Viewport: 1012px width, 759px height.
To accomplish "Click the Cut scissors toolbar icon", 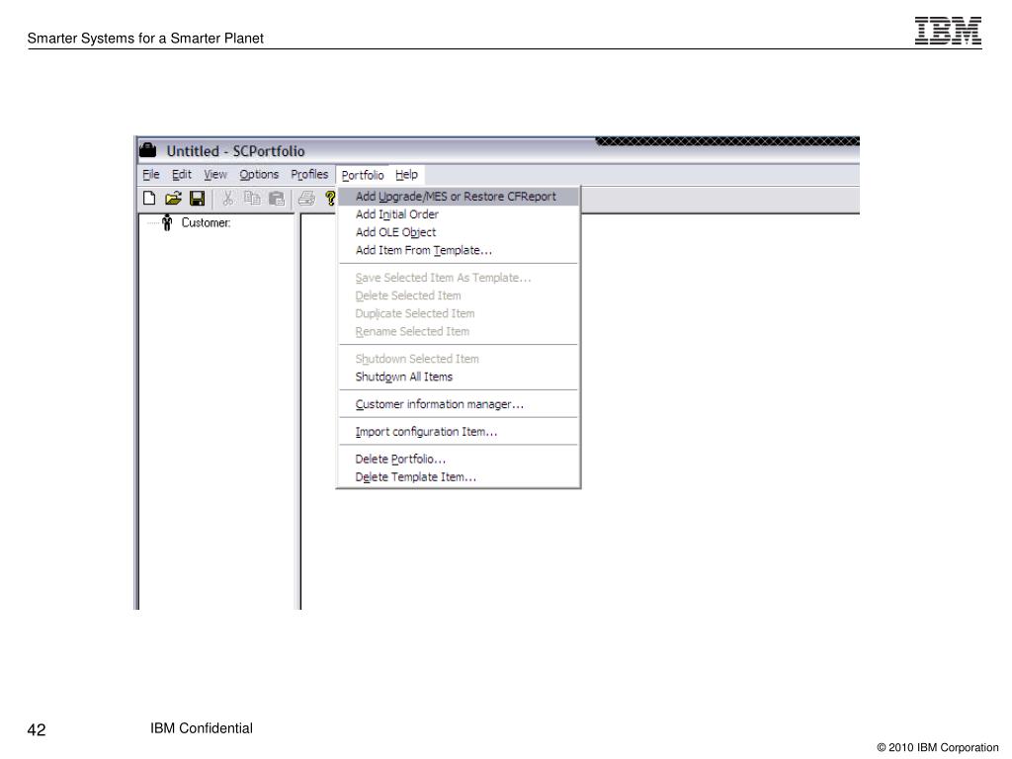I will 227,198.
